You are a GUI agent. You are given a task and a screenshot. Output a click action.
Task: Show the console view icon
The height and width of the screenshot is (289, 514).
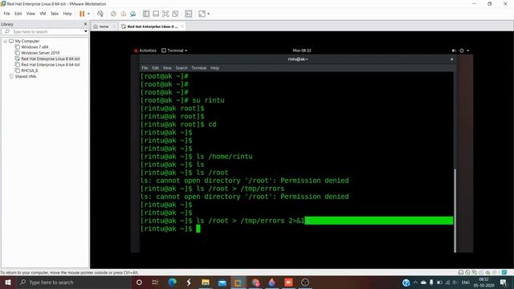click(x=189, y=14)
